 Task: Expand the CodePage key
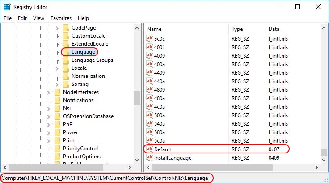click(57, 28)
